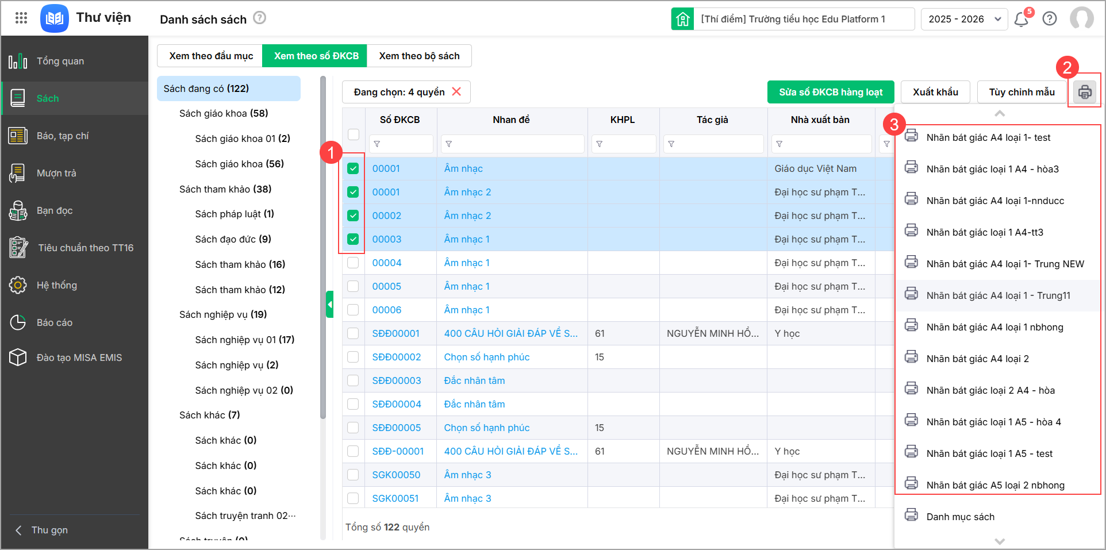Switch to Xem theo đầu mục tab

210,56
